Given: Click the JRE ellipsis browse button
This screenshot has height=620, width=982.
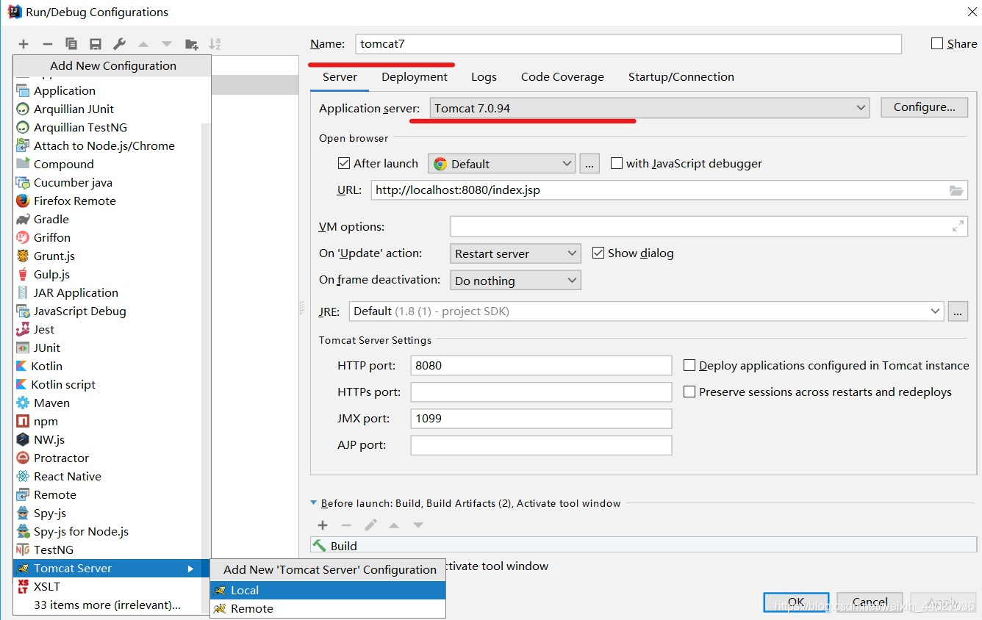Looking at the screenshot, I should pyautogui.click(x=958, y=311).
